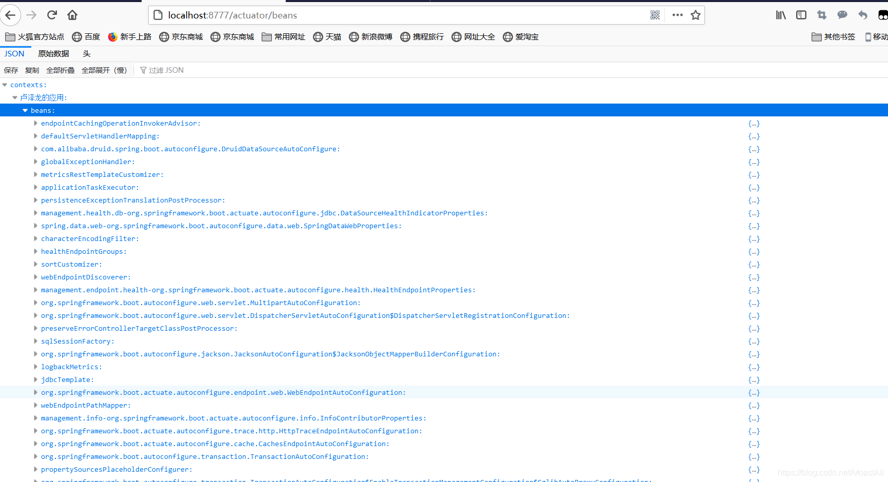Viewport: 888px width, 482px height.
Task: Click the Forward navigation arrow
Action: click(31, 15)
